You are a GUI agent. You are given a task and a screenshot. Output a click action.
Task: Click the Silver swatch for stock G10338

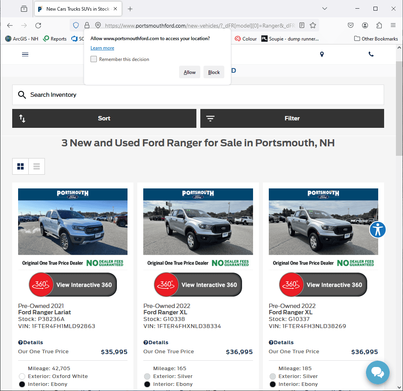coord(147,376)
